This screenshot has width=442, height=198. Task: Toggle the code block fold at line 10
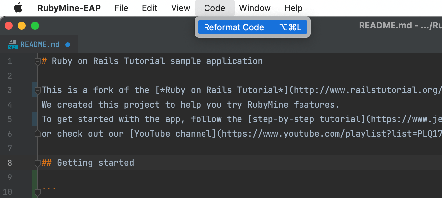38,192
